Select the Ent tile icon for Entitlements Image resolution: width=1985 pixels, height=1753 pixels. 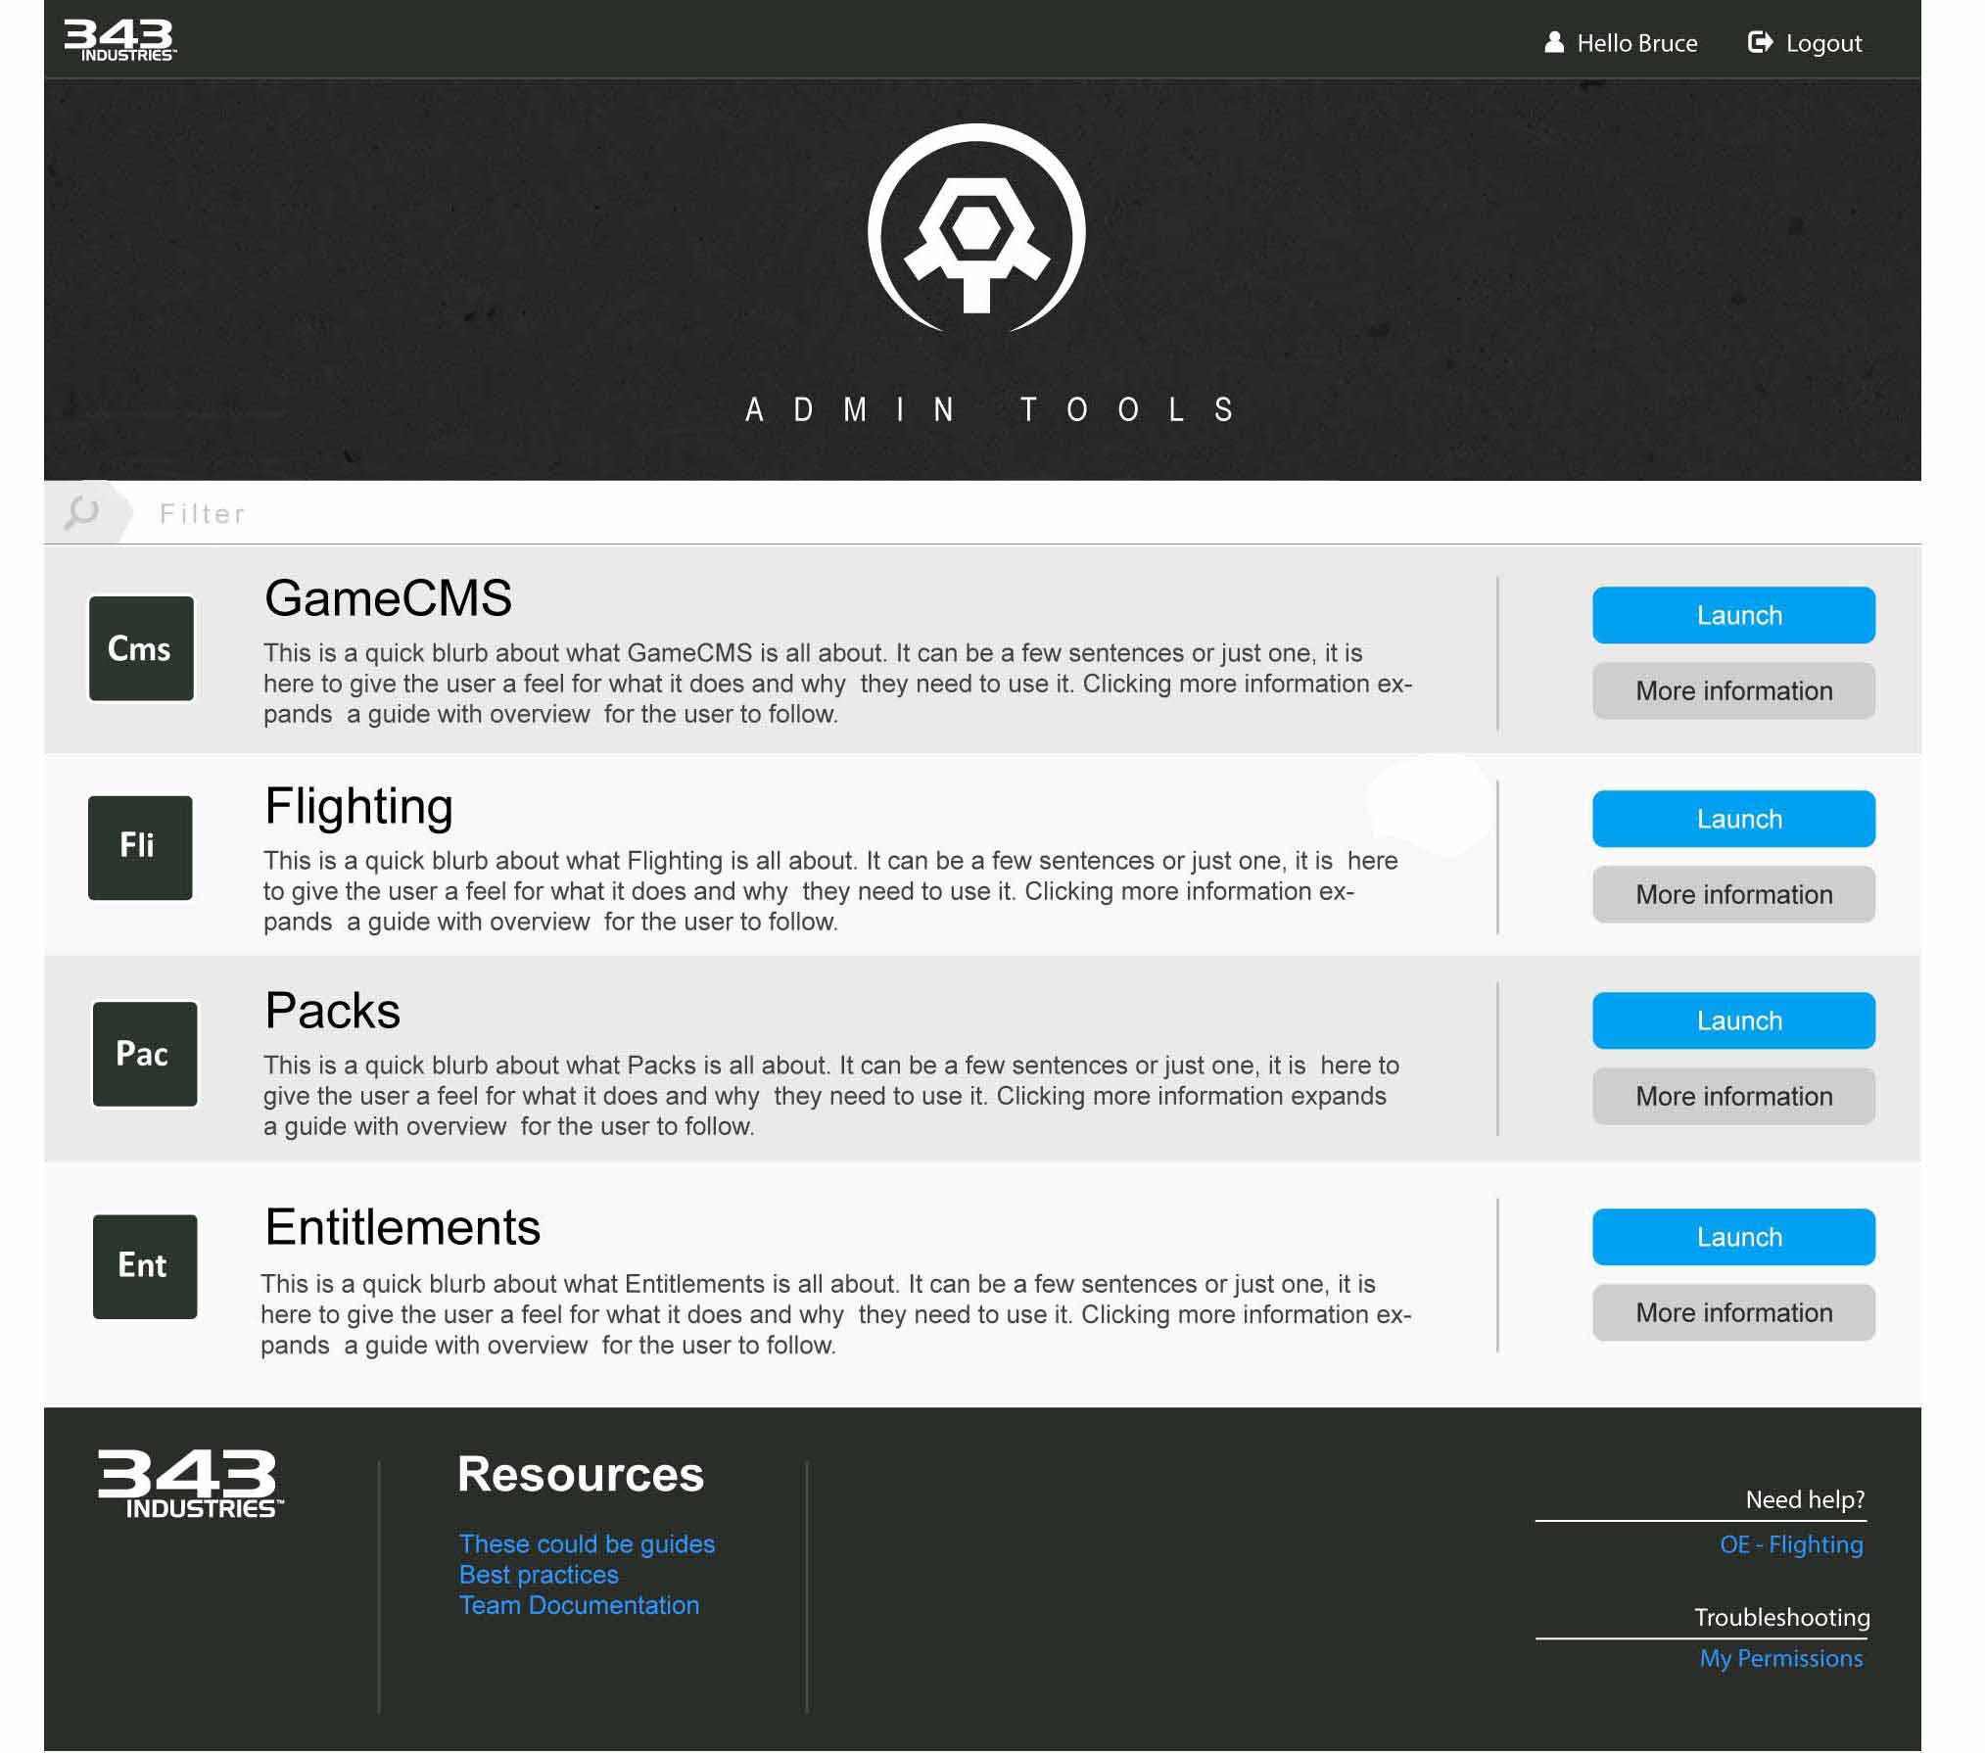[x=145, y=1266]
